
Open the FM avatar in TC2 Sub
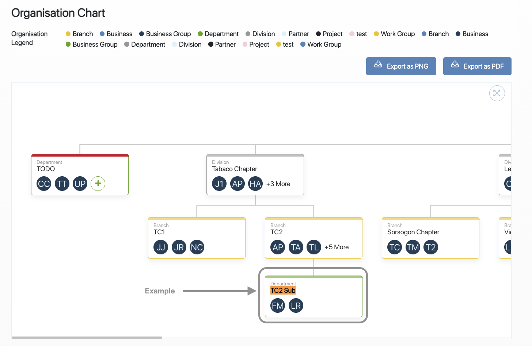278,305
